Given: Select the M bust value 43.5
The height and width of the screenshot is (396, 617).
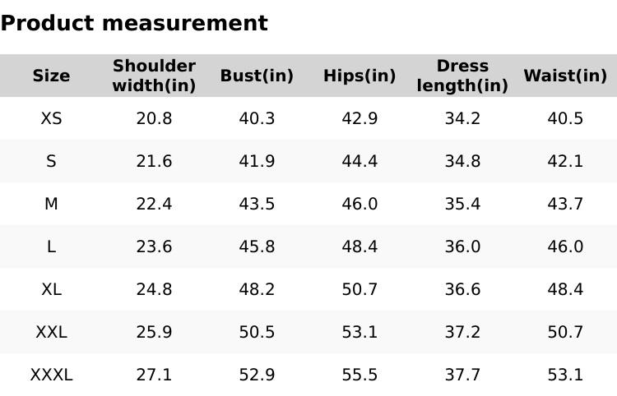Looking at the screenshot, I should 257,204.
